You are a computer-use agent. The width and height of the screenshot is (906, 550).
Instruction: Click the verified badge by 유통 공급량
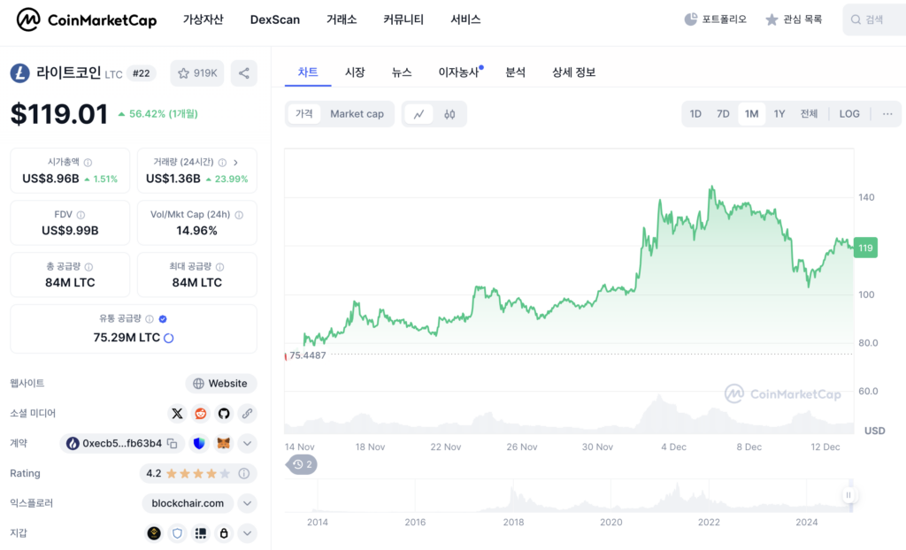point(163,319)
